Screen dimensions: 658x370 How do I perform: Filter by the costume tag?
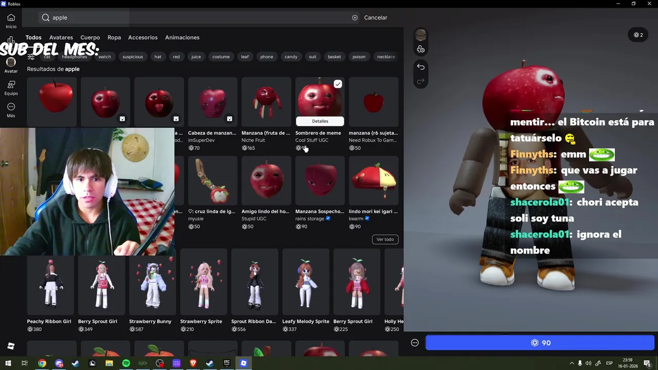click(221, 57)
